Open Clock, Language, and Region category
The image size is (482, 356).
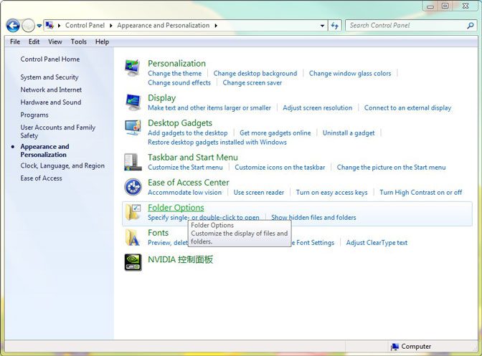click(x=62, y=165)
